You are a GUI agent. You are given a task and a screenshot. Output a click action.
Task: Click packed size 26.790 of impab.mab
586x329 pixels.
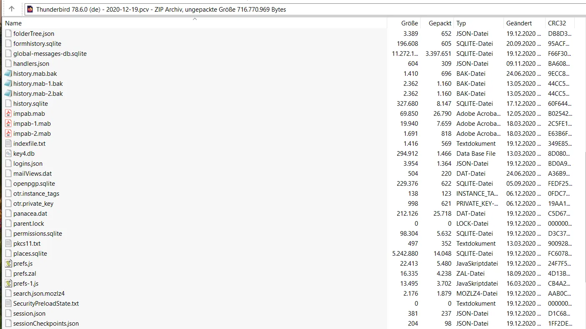(442, 113)
